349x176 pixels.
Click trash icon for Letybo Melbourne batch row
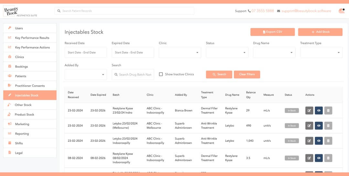pos(328,126)
